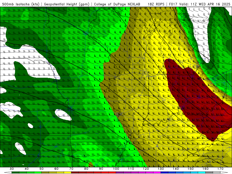Click the olive swatch right of 50

[45, 173]
